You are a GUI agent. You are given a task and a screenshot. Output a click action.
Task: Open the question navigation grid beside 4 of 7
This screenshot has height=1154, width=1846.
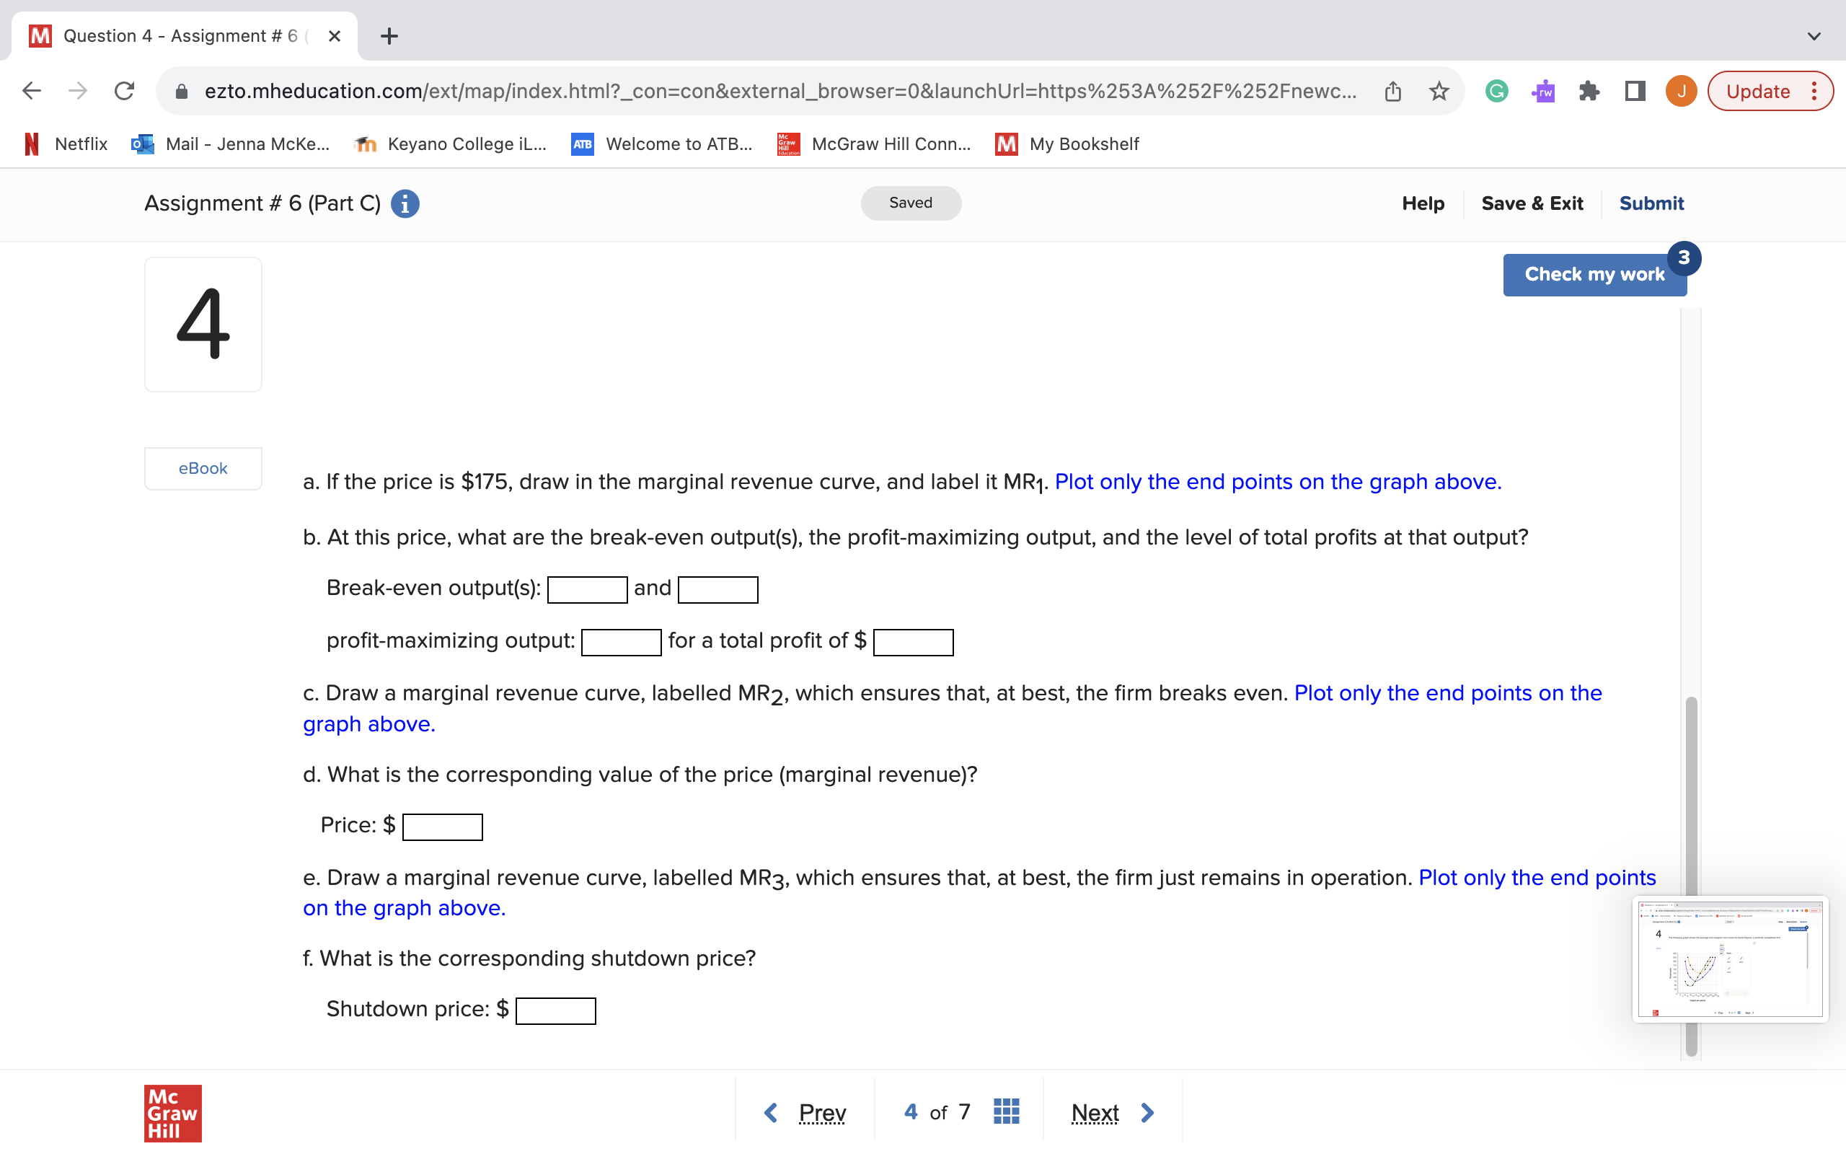tap(1005, 1112)
